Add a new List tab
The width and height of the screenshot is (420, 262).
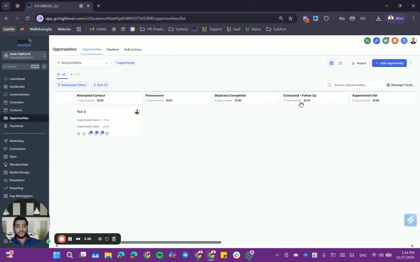point(75,75)
